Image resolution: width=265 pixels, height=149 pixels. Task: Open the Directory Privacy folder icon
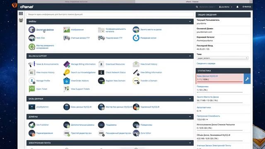tap(101, 30)
